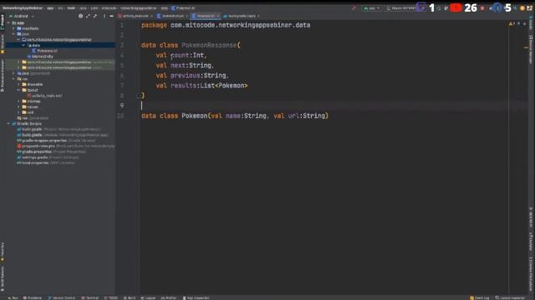Open the Run tool window
The width and height of the screenshot is (535, 300).
pos(13,297)
